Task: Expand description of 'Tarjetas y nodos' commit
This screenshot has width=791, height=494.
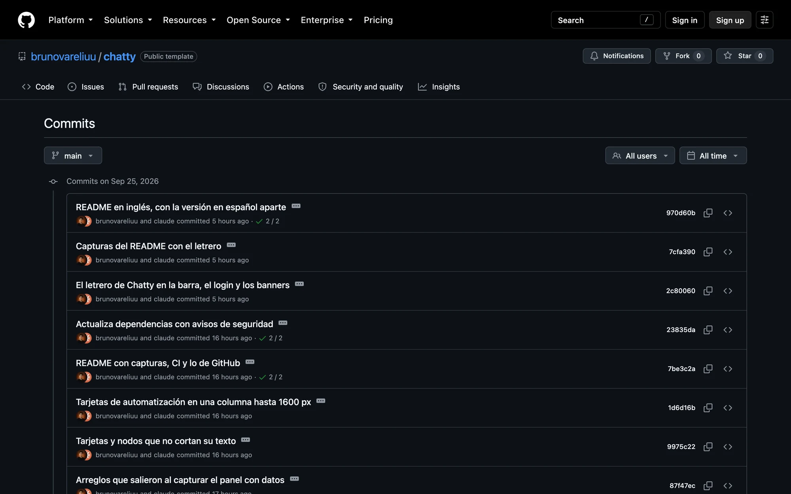Action: (246, 440)
